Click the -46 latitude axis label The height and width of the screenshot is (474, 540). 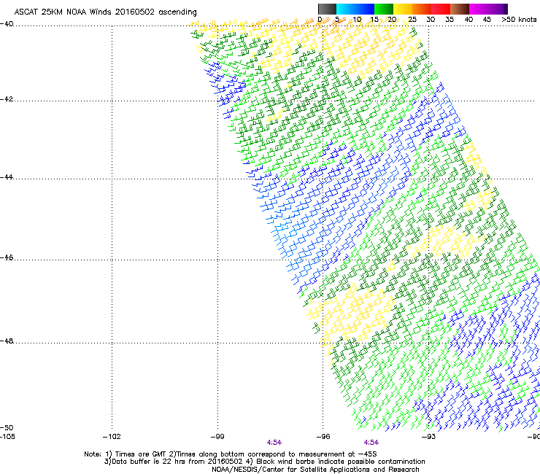point(7,258)
